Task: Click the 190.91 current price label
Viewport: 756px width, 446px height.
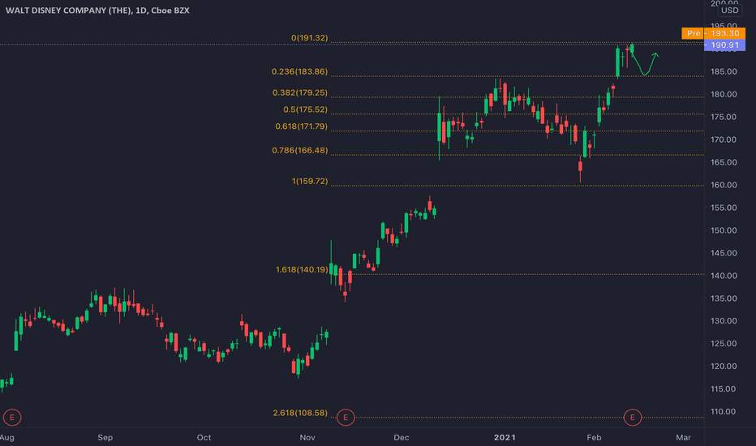Action: coord(724,45)
